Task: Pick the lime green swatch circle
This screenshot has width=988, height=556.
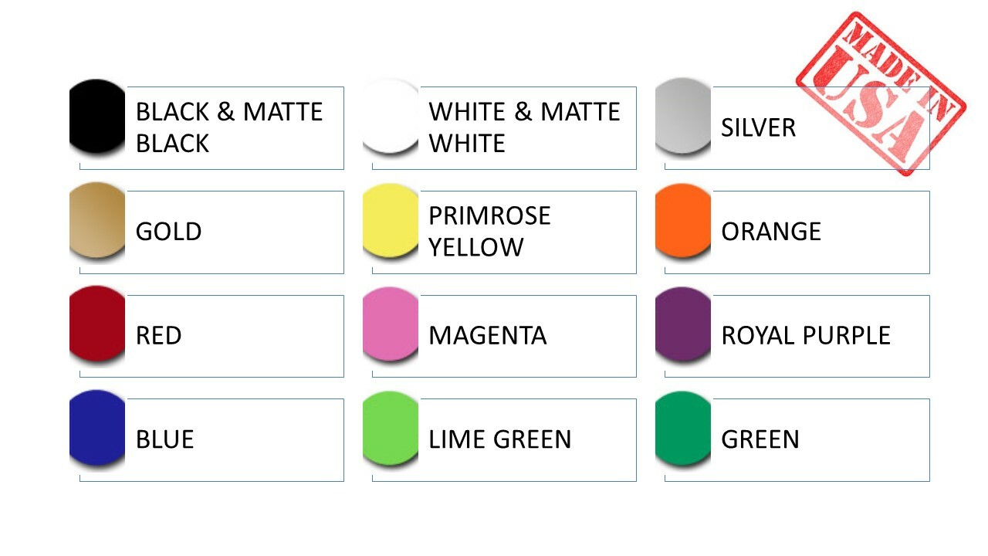Action: (x=391, y=428)
